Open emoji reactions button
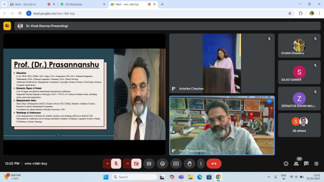 click(163, 164)
